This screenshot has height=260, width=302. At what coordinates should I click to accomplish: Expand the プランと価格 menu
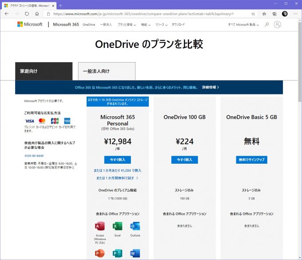127,25
